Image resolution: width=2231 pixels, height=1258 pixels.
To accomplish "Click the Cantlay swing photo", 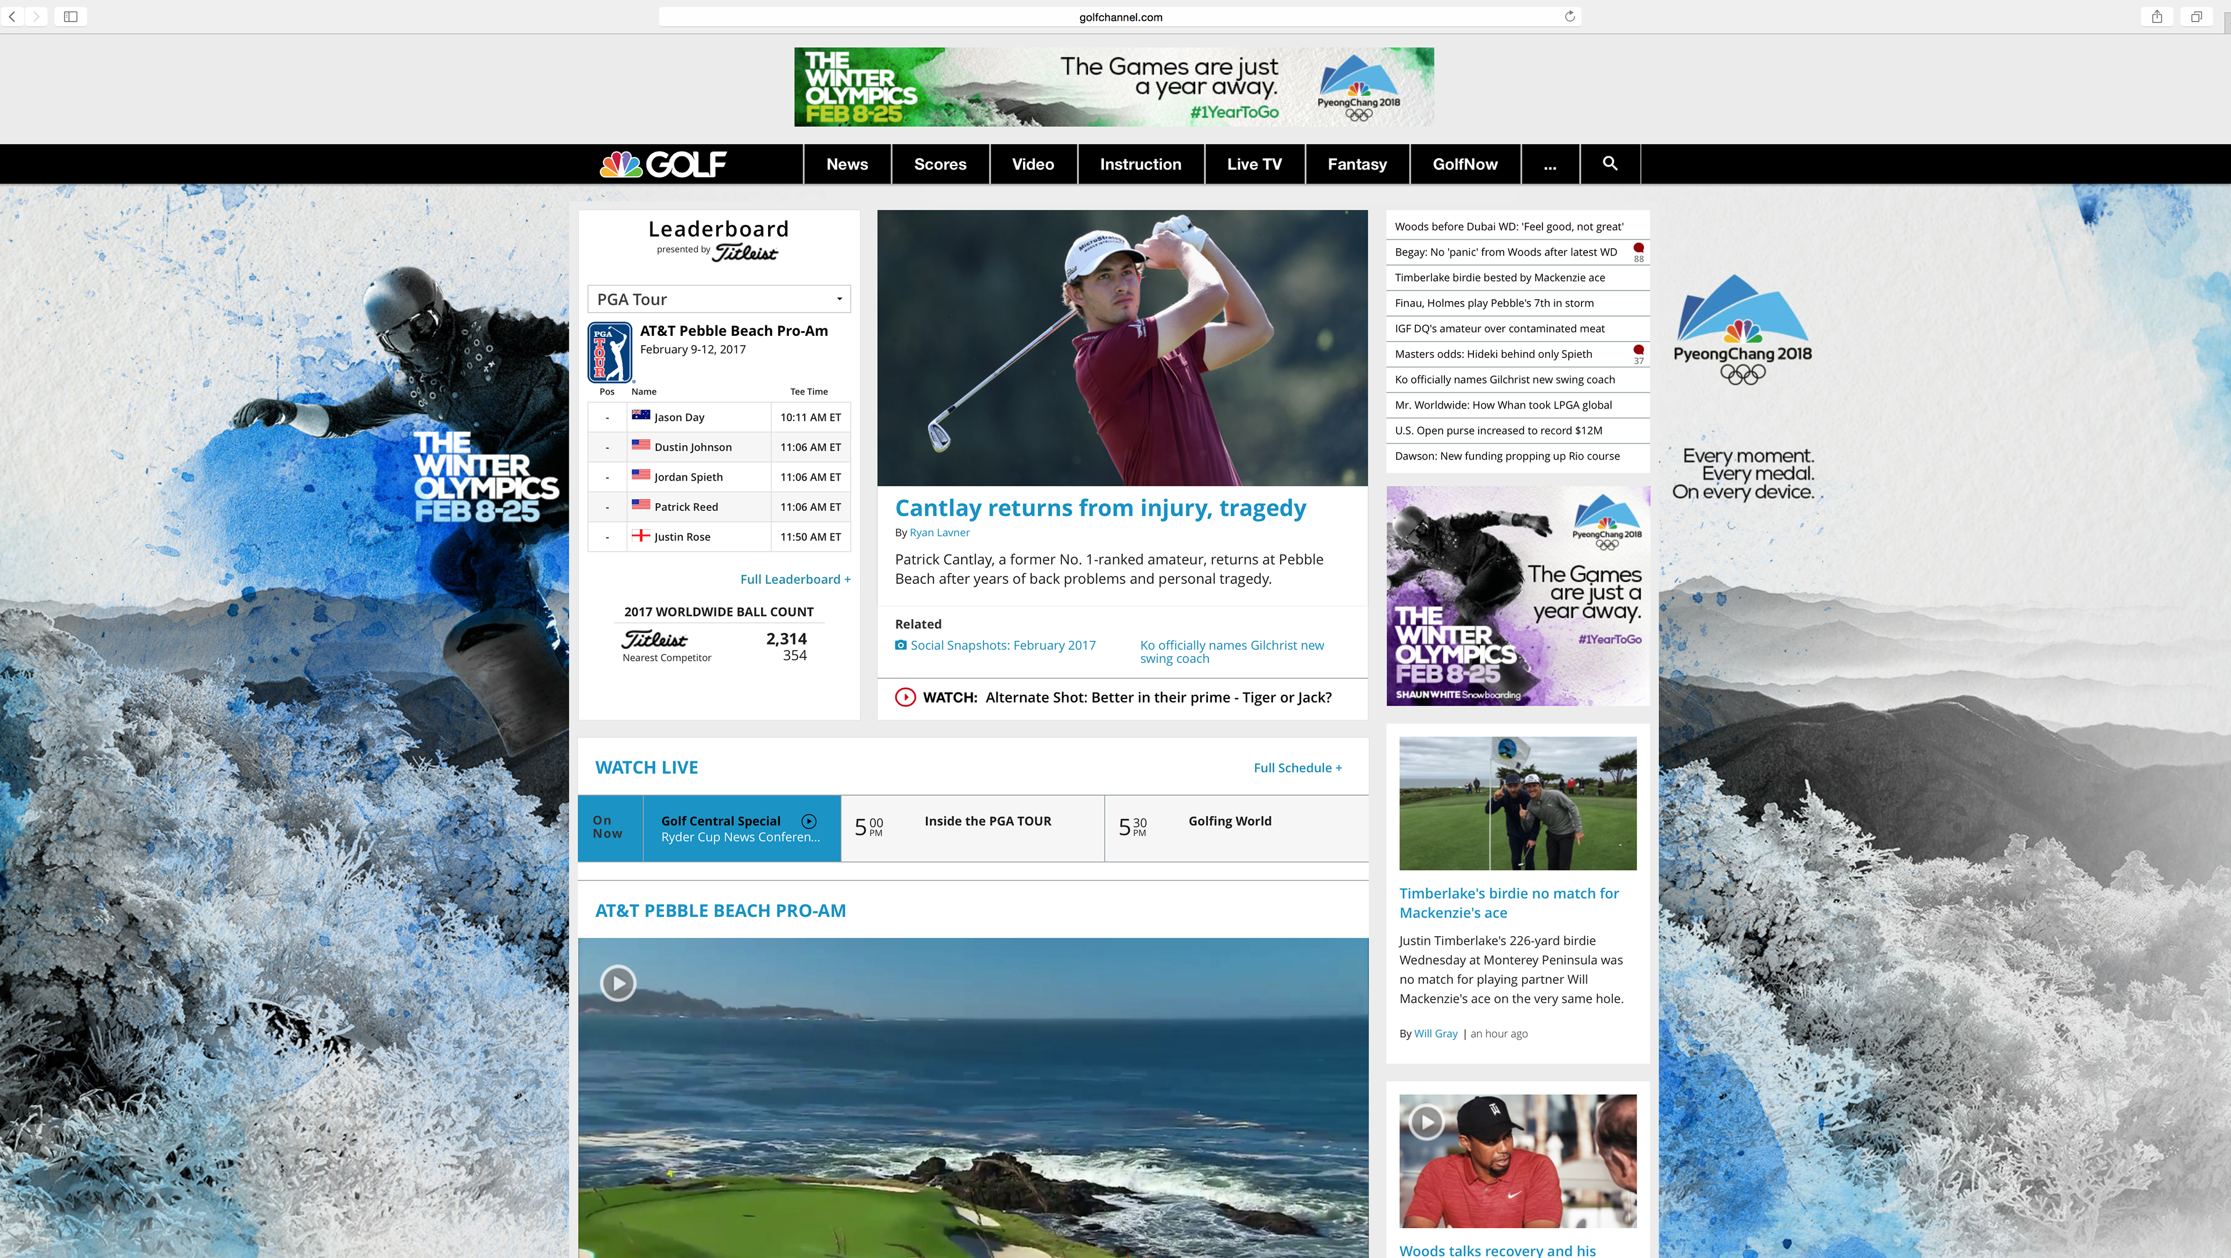I will click(x=1122, y=347).
